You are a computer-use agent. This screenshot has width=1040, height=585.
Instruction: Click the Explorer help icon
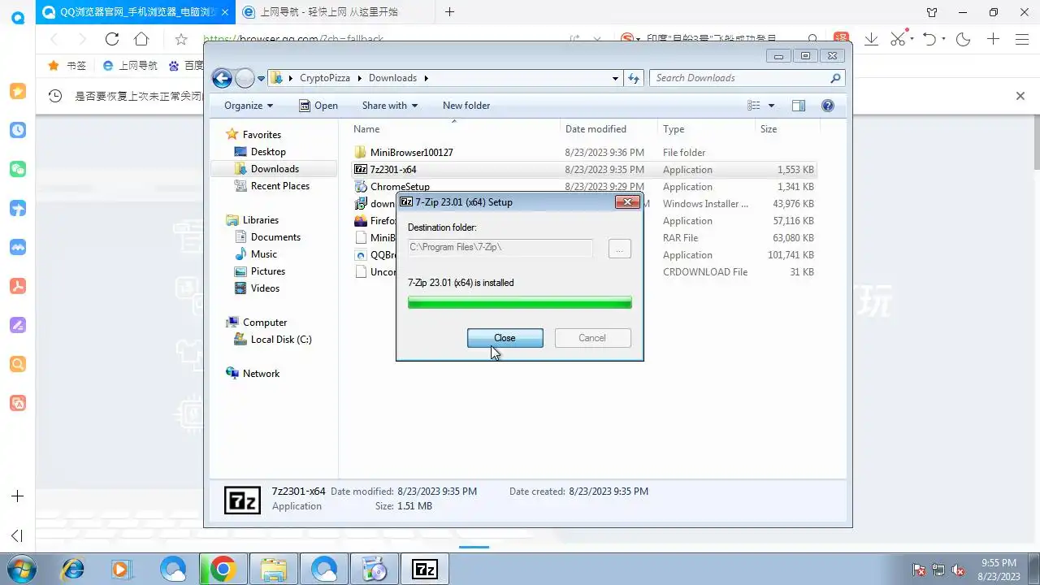(x=828, y=106)
